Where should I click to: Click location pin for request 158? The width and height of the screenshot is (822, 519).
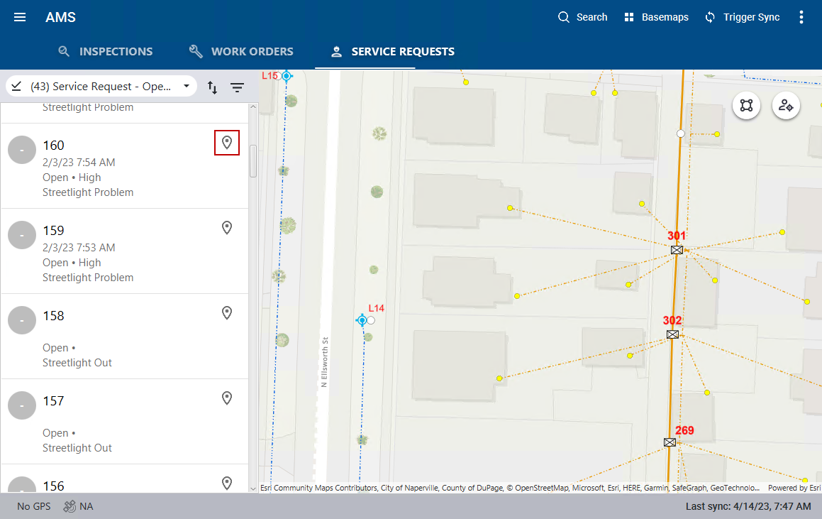point(227,313)
